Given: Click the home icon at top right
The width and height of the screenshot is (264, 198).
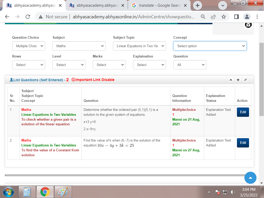Looking at the screenshot, I should point(248,25).
